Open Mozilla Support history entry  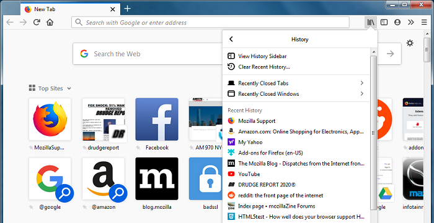(x=296, y=120)
